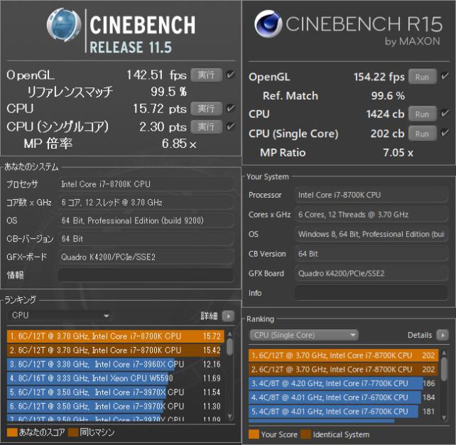This screenshot has width=456, height=445.
Task: Click the Cores x GHz field in R15
Action: (371, 215)
